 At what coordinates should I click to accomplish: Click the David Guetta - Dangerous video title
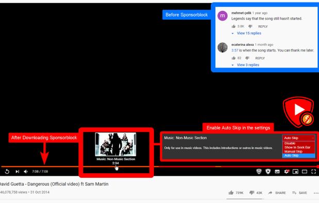pyautogui.click(x=54, y=184)
